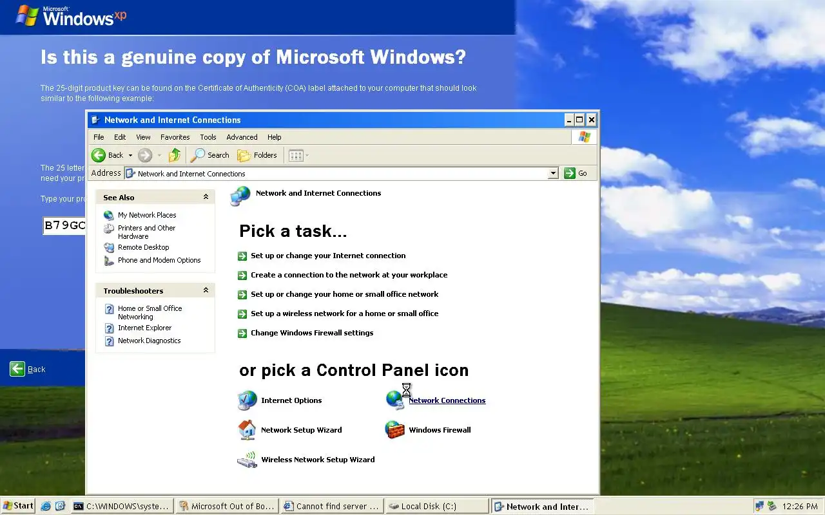Click Set up or change your Internet connection
825x515 pixels.
[328, 256]
